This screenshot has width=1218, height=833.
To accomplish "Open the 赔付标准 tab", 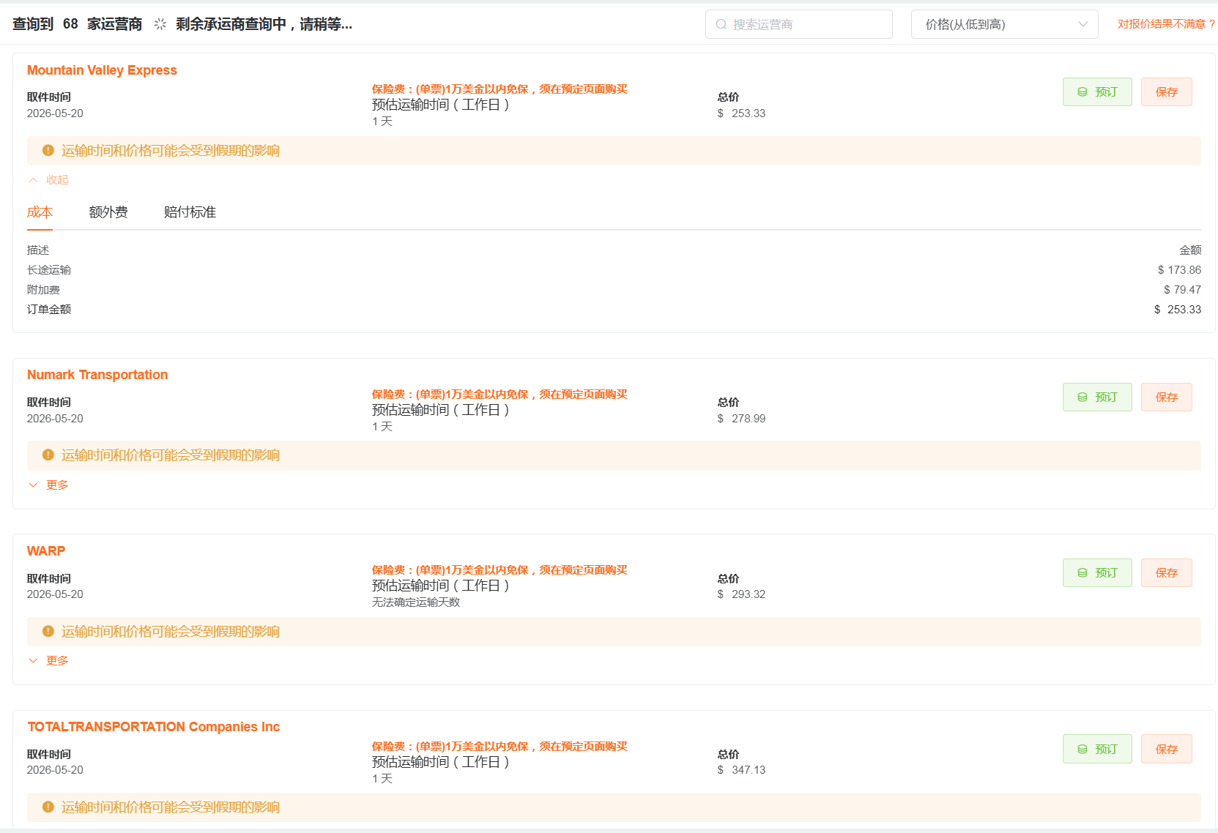I will click(190, 212).
